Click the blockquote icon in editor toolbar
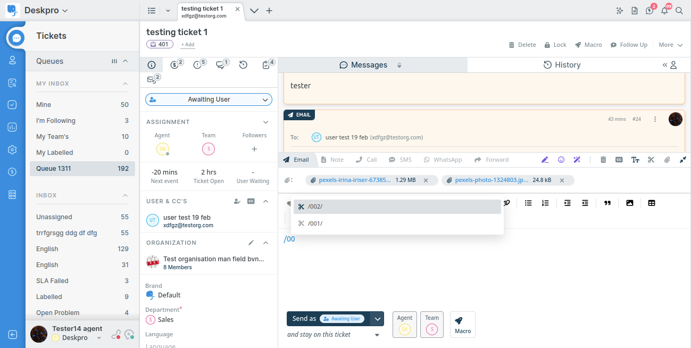 pos(607,203)
